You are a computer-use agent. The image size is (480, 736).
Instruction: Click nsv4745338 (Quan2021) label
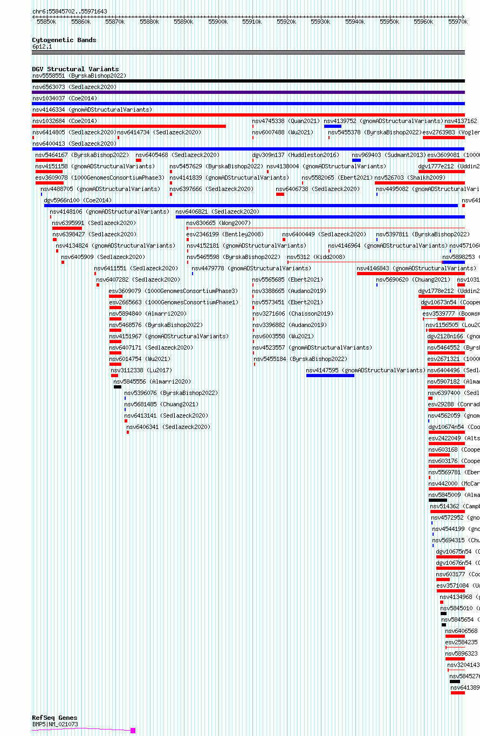(x=286, y=121)
